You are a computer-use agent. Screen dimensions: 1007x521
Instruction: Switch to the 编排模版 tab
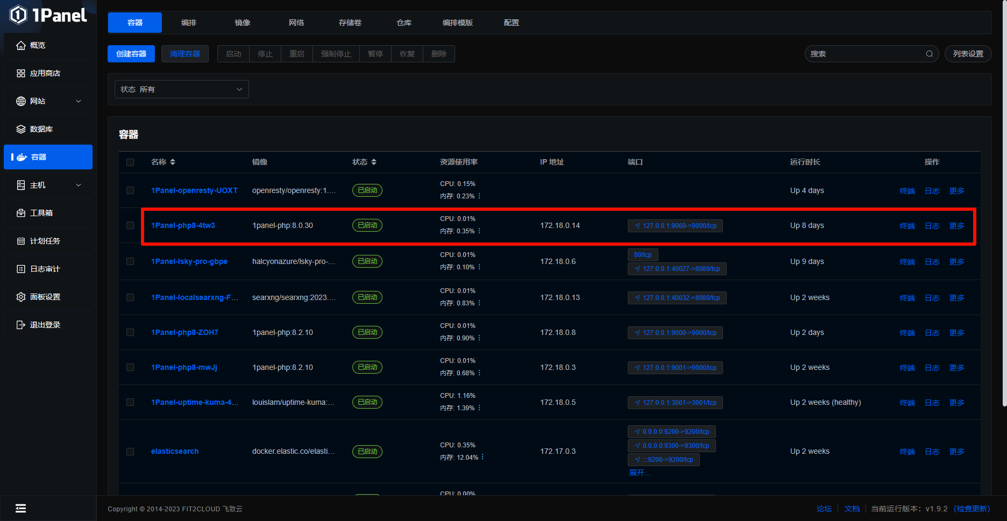coord(458,23)
